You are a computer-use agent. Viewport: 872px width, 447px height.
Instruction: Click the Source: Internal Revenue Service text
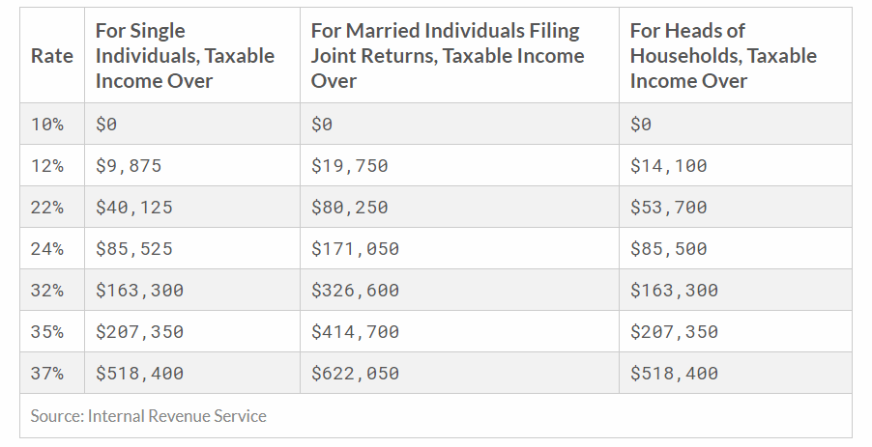point(149,416)
